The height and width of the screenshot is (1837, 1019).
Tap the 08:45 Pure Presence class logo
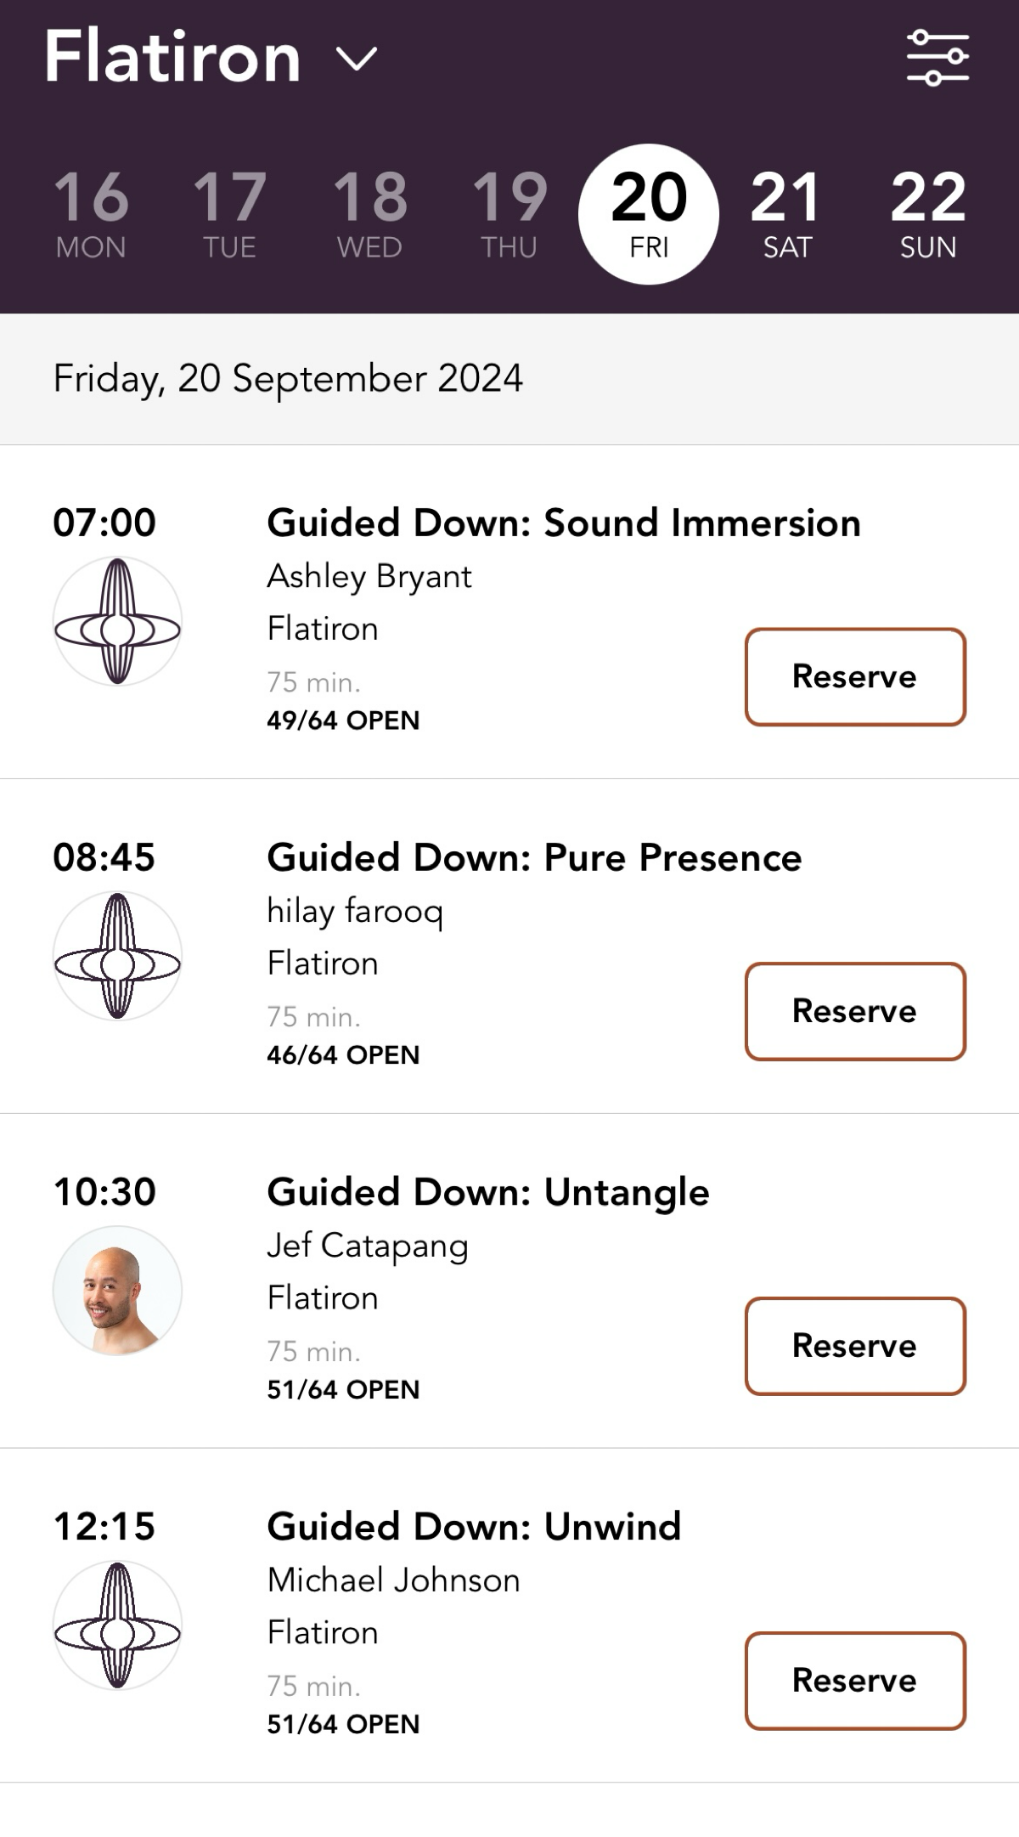(117, 956)
